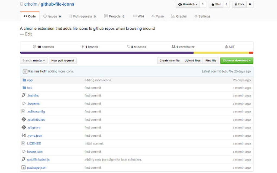Click the MIT license scale icon
This screenshot has width=277, height=173.
(227, 46)
